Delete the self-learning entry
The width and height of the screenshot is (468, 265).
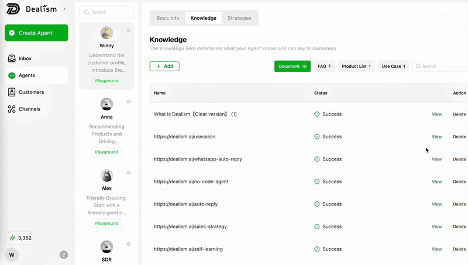(x=459, y=249)
